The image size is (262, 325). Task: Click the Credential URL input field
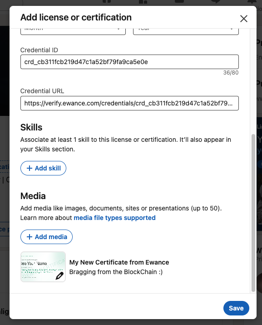[129, 103]
